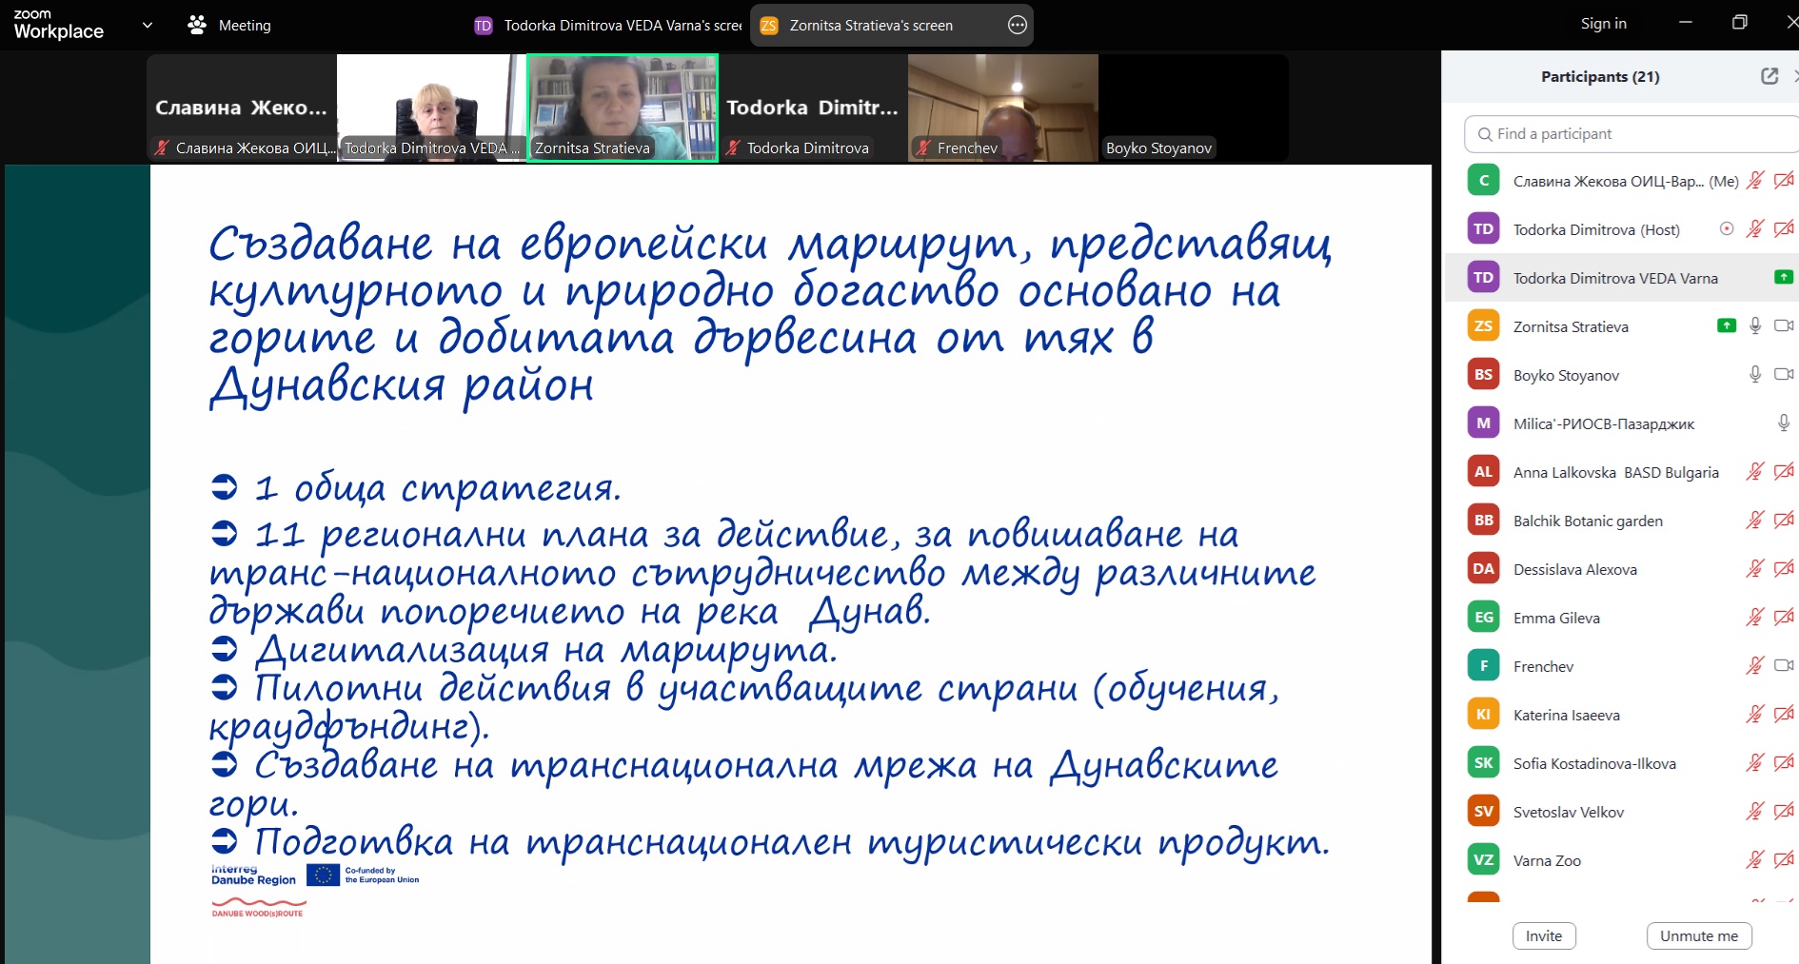Click green share icon on Zornitsa Stratieva row

[1727, 325]
